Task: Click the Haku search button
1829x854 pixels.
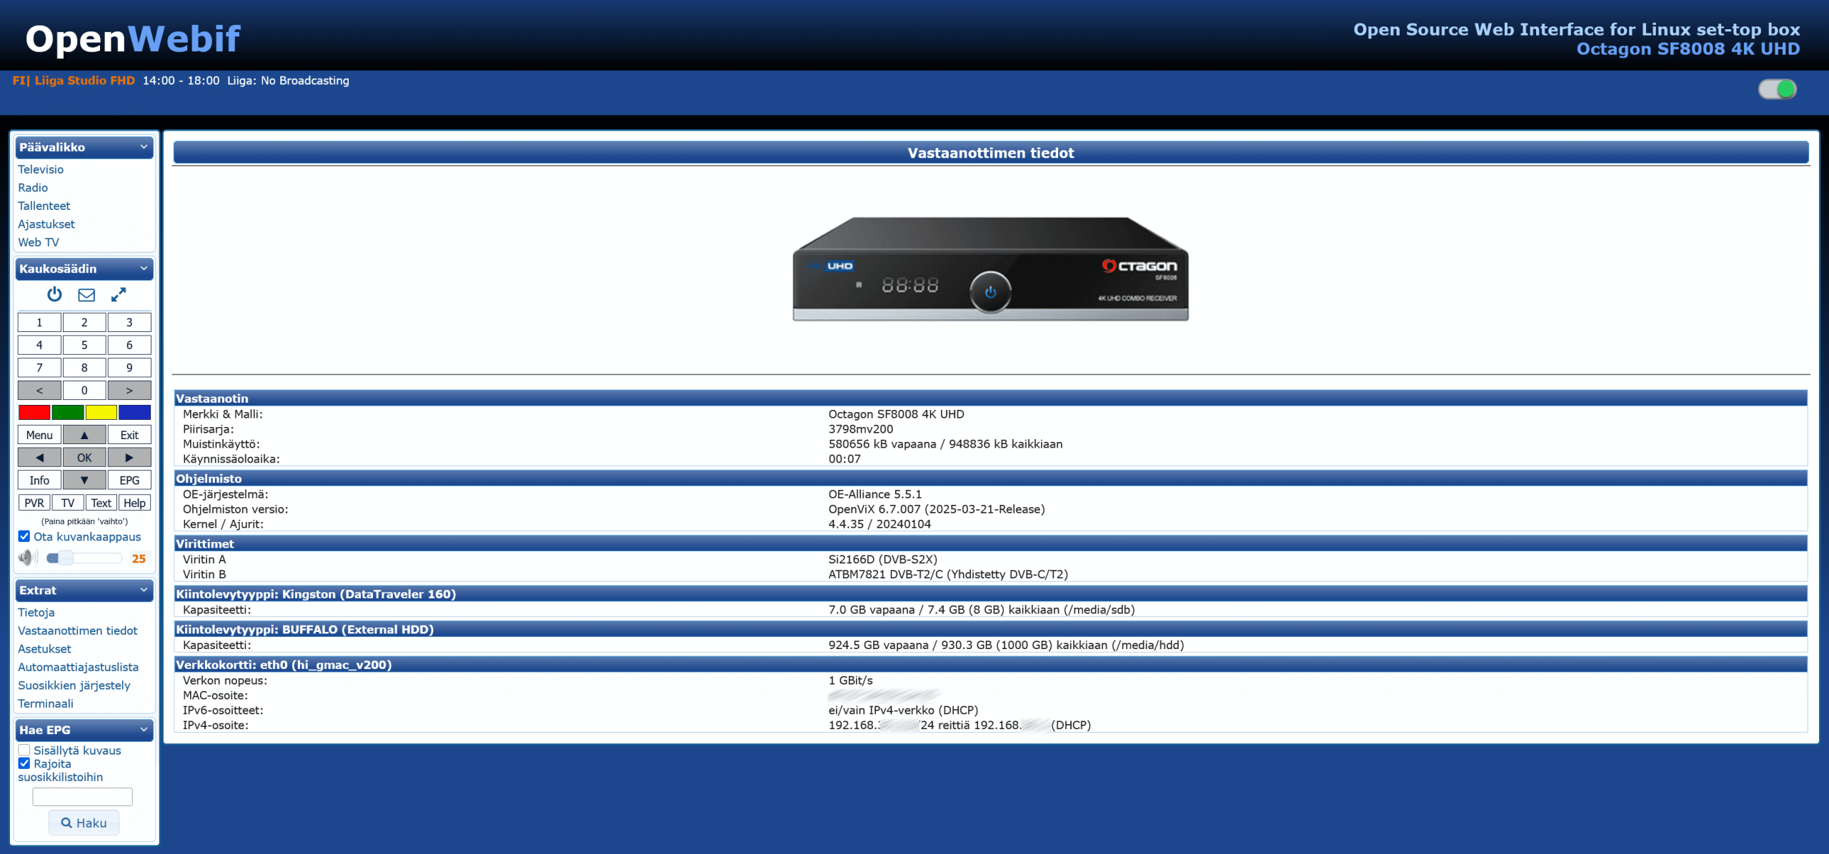Action: point(84,823)
